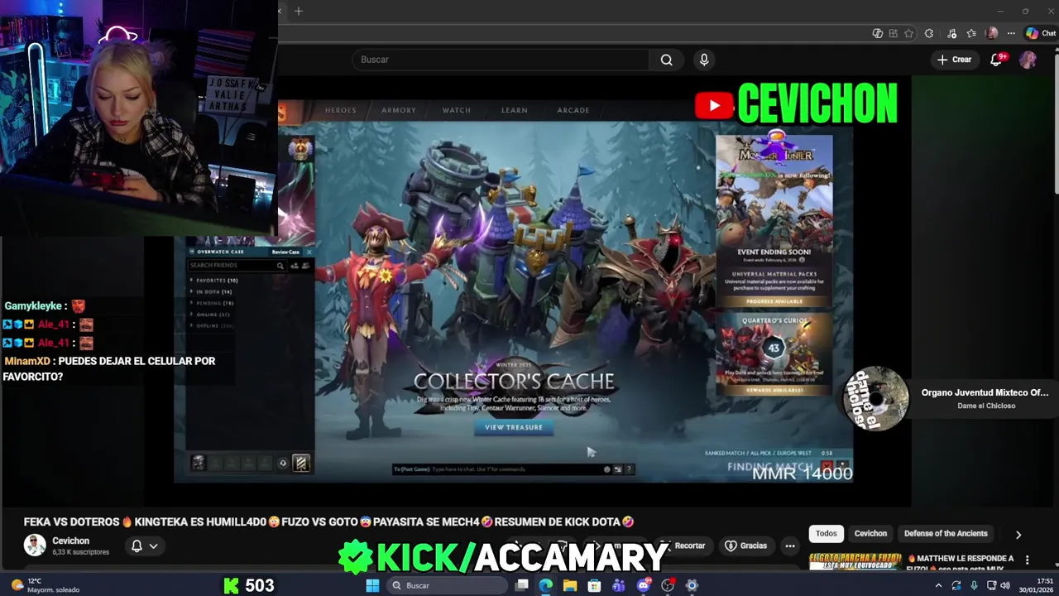The image size is (1059, 596).
Task: Open browser favorites list icon
Action: coord(971,33)
